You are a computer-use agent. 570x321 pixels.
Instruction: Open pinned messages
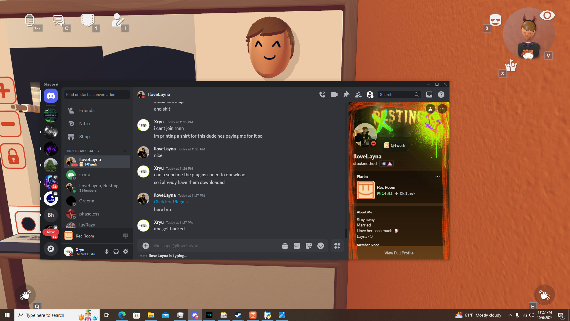click(346, 95)
